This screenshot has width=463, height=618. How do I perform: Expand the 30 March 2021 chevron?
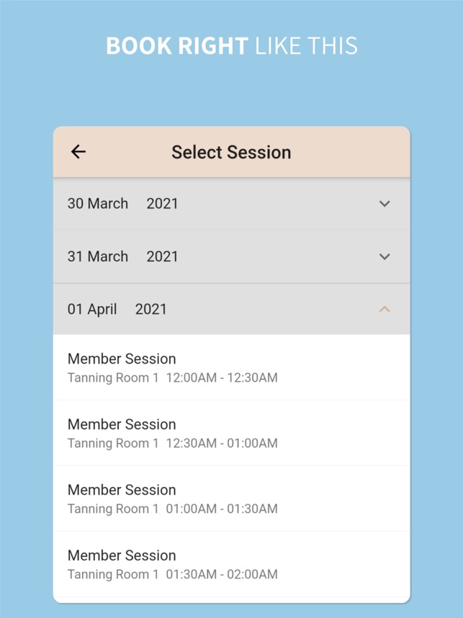pos(385,204)
